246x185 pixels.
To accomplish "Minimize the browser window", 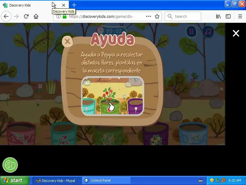I will click(228, 4).
